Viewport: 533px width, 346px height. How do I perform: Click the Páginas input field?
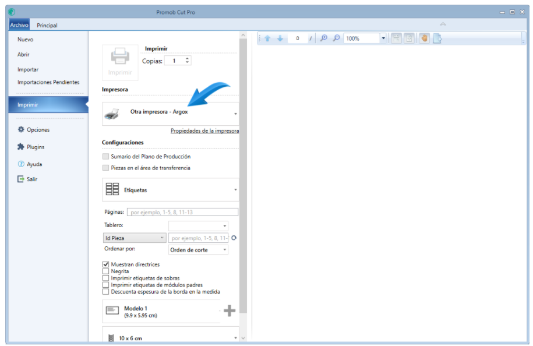pyautogui.click(x=182, y=212)
